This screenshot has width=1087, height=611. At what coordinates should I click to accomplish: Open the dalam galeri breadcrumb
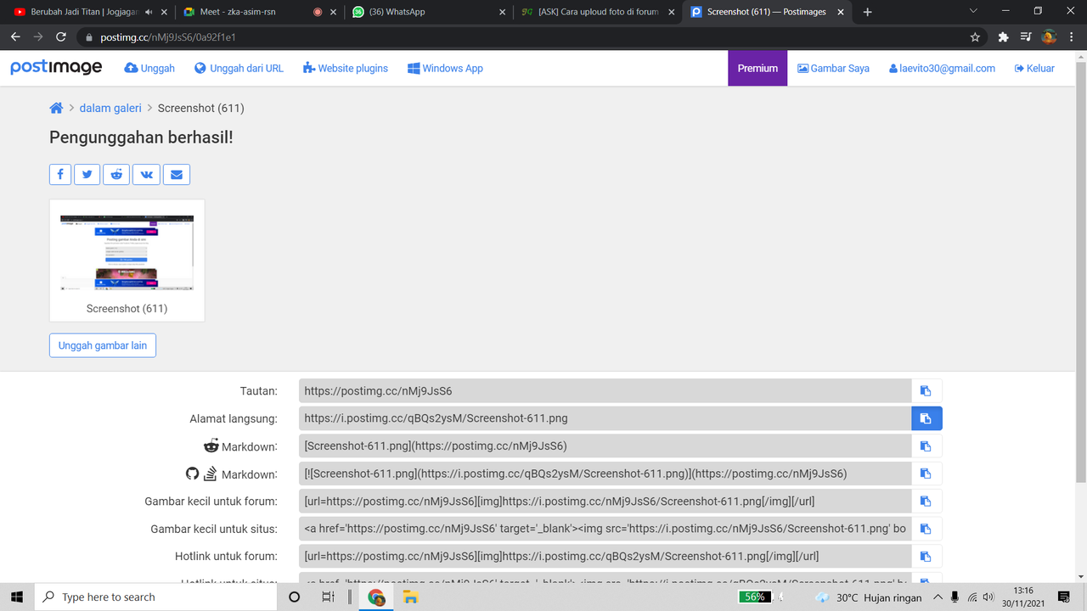tap(110, 108)
